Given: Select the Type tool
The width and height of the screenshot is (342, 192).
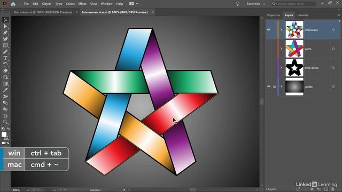Looking at the screenshot, I should pyautogui.click(x=5, y=58).
